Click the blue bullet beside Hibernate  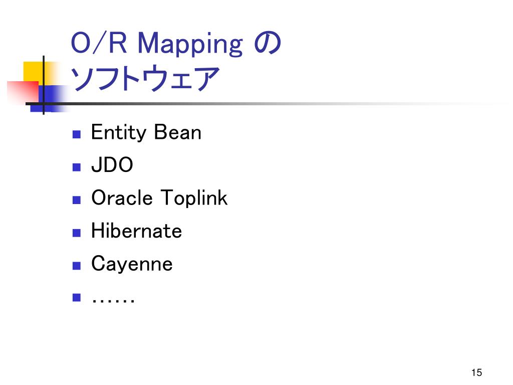coord(77,233)
